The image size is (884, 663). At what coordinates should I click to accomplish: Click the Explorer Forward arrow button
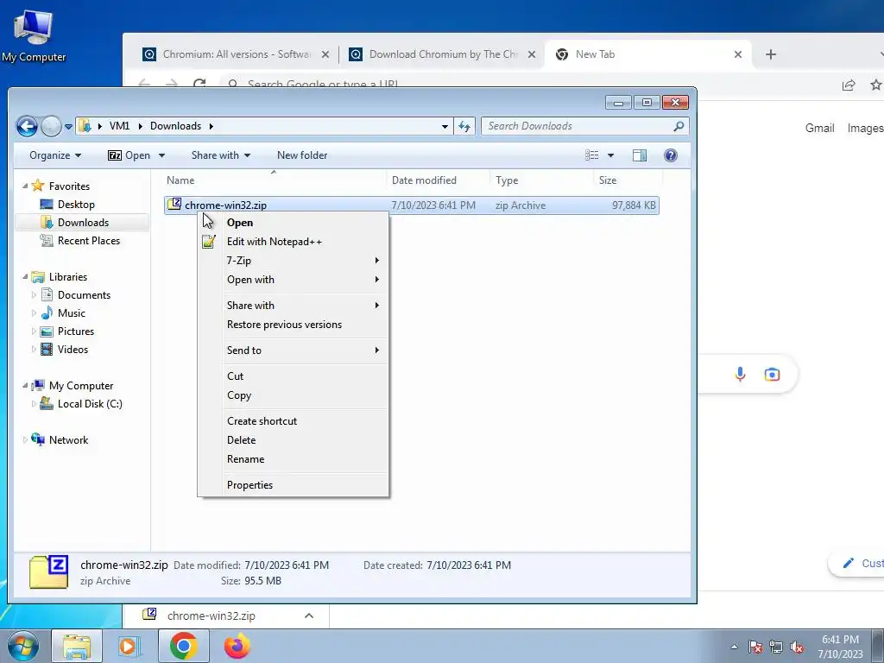(51, 126)
